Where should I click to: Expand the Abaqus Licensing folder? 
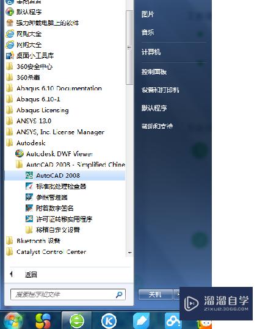[37, 110]
